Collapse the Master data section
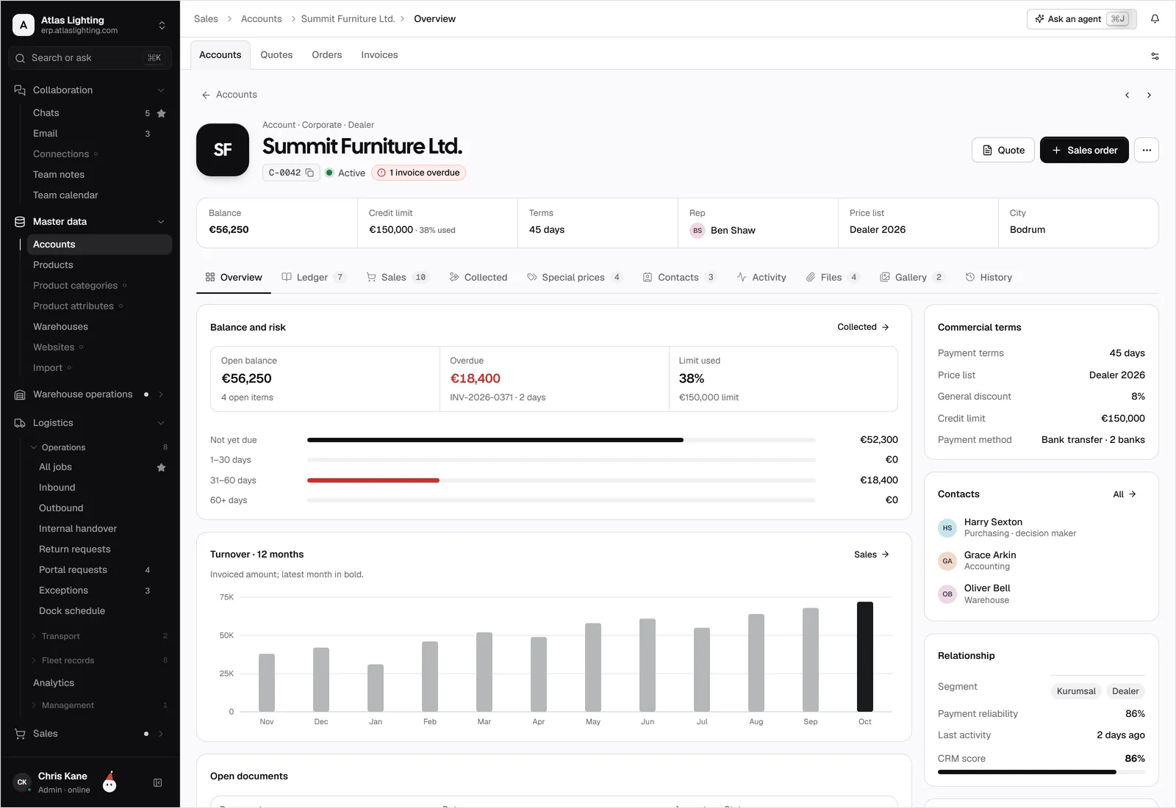Screen dimensions: 1176x808 click(x=161, y=222)
